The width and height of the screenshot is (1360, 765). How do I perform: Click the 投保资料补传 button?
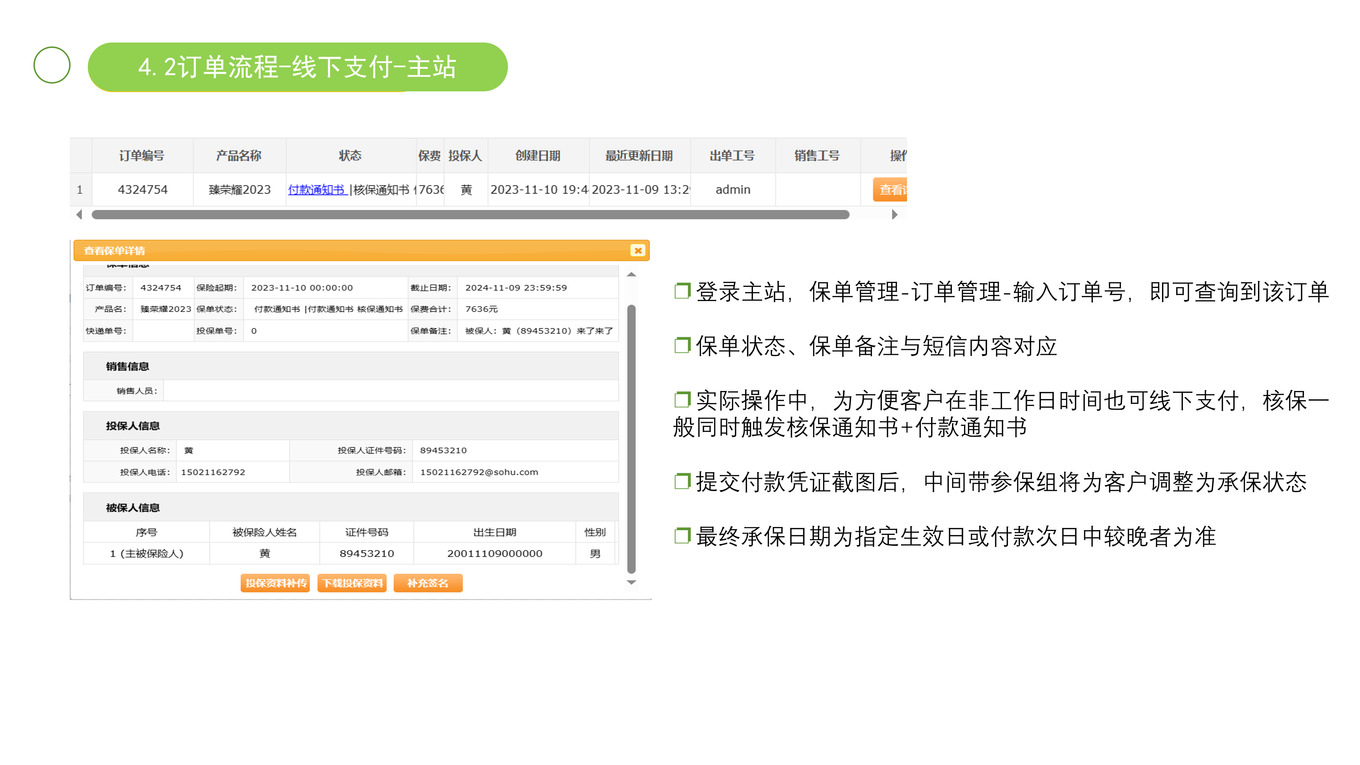pyautogui.click(x=275, y=583)
